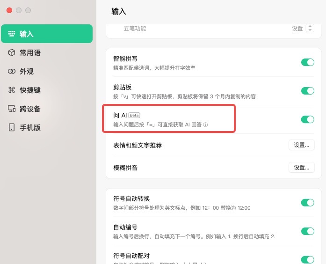This screenshot has width=326, height=264.
Task: Toggle off 智能拼写 switch
Action: click(307, 63)
